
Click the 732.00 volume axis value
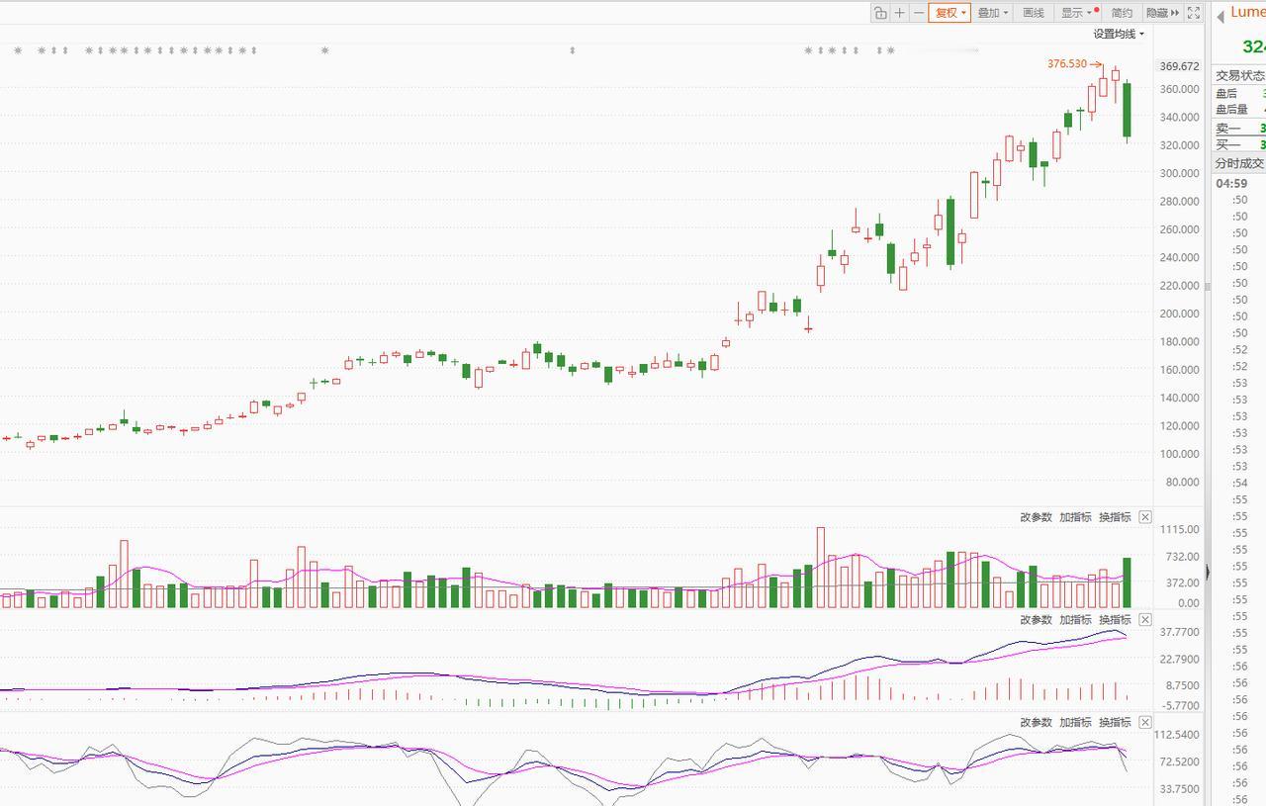click(1183, 557)
